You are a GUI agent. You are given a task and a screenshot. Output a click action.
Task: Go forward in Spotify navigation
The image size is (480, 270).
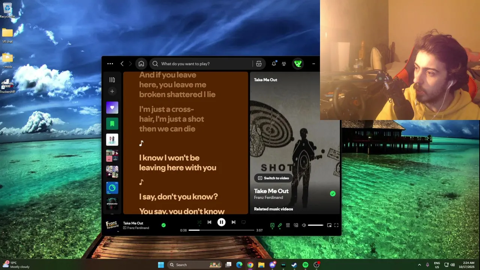coord(130,64)
